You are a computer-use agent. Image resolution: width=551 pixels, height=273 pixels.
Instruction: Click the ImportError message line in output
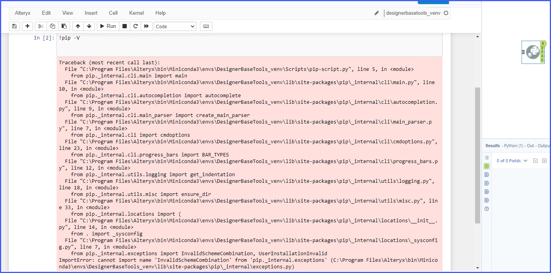[248, 263]
